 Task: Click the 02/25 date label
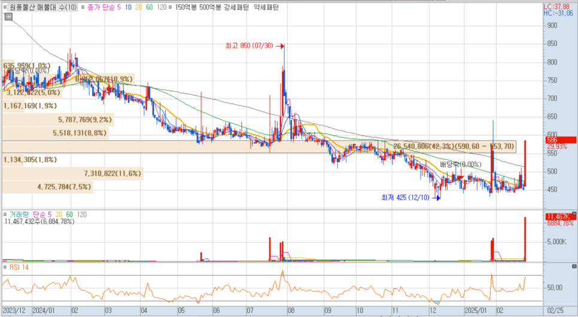pos(555,311)
